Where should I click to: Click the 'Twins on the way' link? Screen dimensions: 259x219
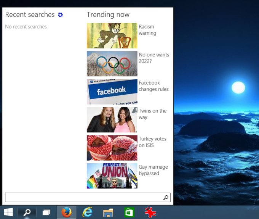[153, 114]
